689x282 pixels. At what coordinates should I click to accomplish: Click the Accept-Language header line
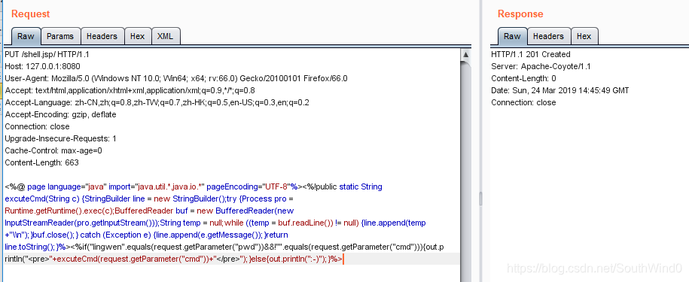(x=157, y=102)
